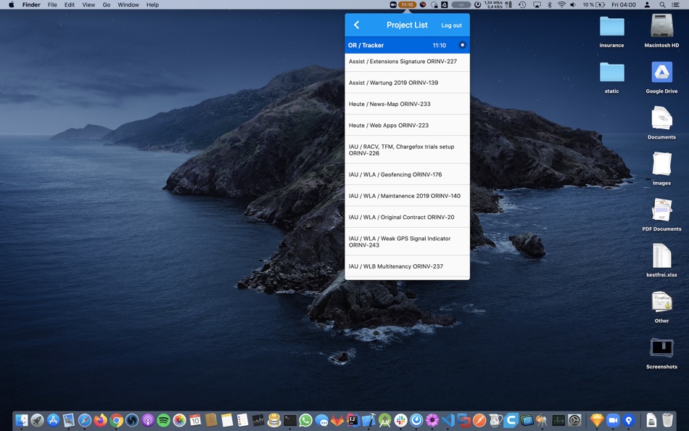Open the File menu
The height and width of the screenshot is (431, 689).
(x=52, y=5)
